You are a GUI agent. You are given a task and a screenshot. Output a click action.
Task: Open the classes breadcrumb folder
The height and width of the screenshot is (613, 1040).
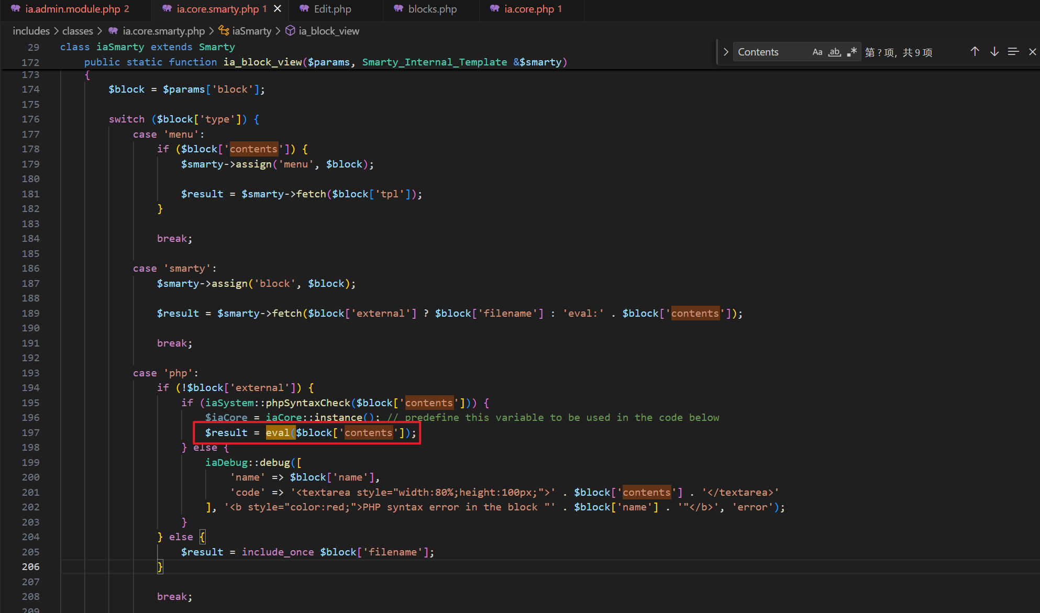[x=78, y=31]
